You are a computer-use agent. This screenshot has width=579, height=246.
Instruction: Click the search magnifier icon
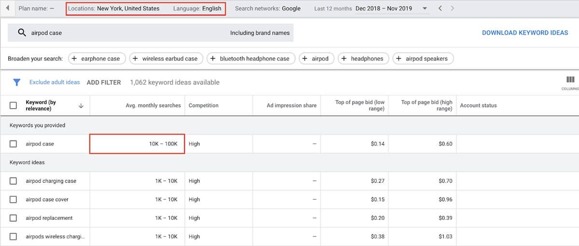pyautogui.click(x=22, y=33)
